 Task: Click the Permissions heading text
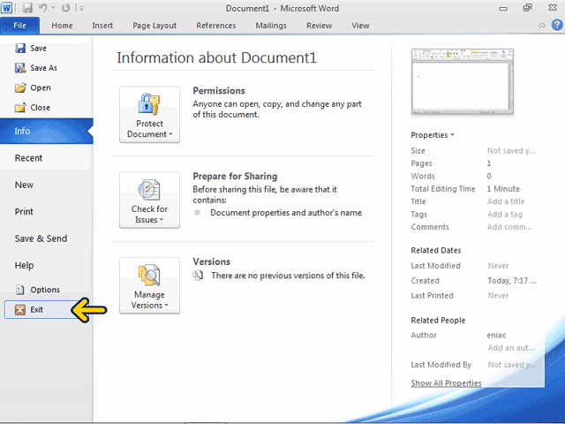pos(219,90)
